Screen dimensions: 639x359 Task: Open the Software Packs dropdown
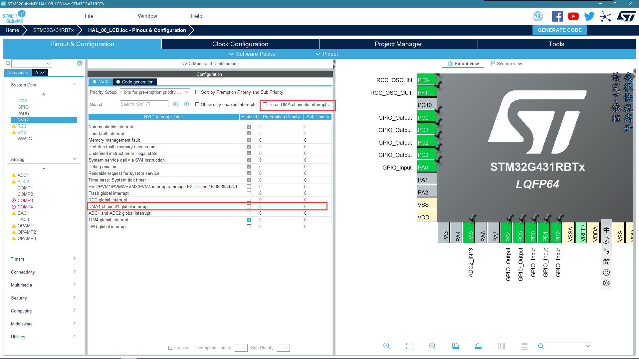click(x=252, y=54)
